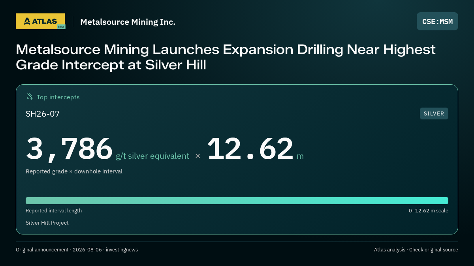Click the 3,786 grade value

pos(70,149)
